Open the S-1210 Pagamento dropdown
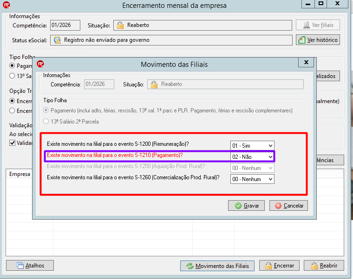The width and height of the screenshot is (353, 280). [252, 157]
